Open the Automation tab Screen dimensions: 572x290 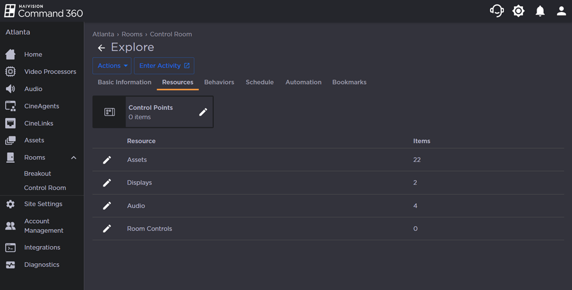coord(304,82)
